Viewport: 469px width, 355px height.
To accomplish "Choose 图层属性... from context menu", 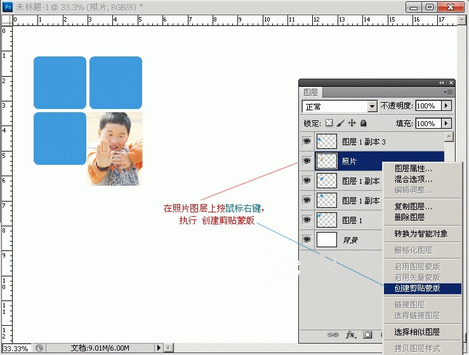I will tap(413, 169).
